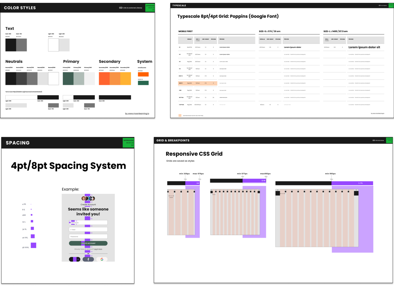Click the avatar icons above "Create Account"
The width and height of the screenshot is (394, 289).
click(x=88, y=198)
